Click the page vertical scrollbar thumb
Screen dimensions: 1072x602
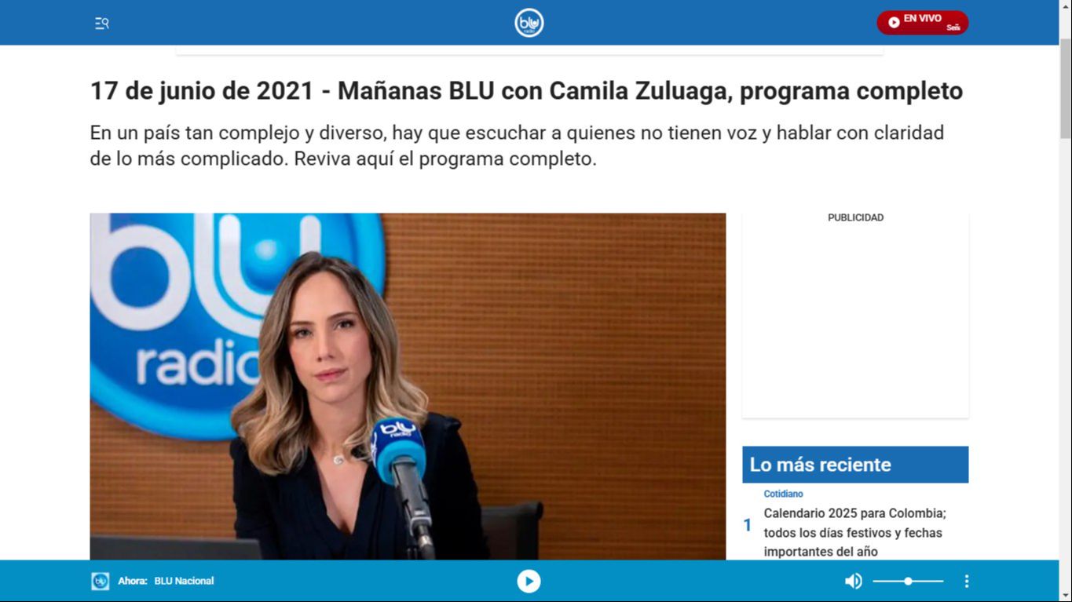(x=1065, y=88)
